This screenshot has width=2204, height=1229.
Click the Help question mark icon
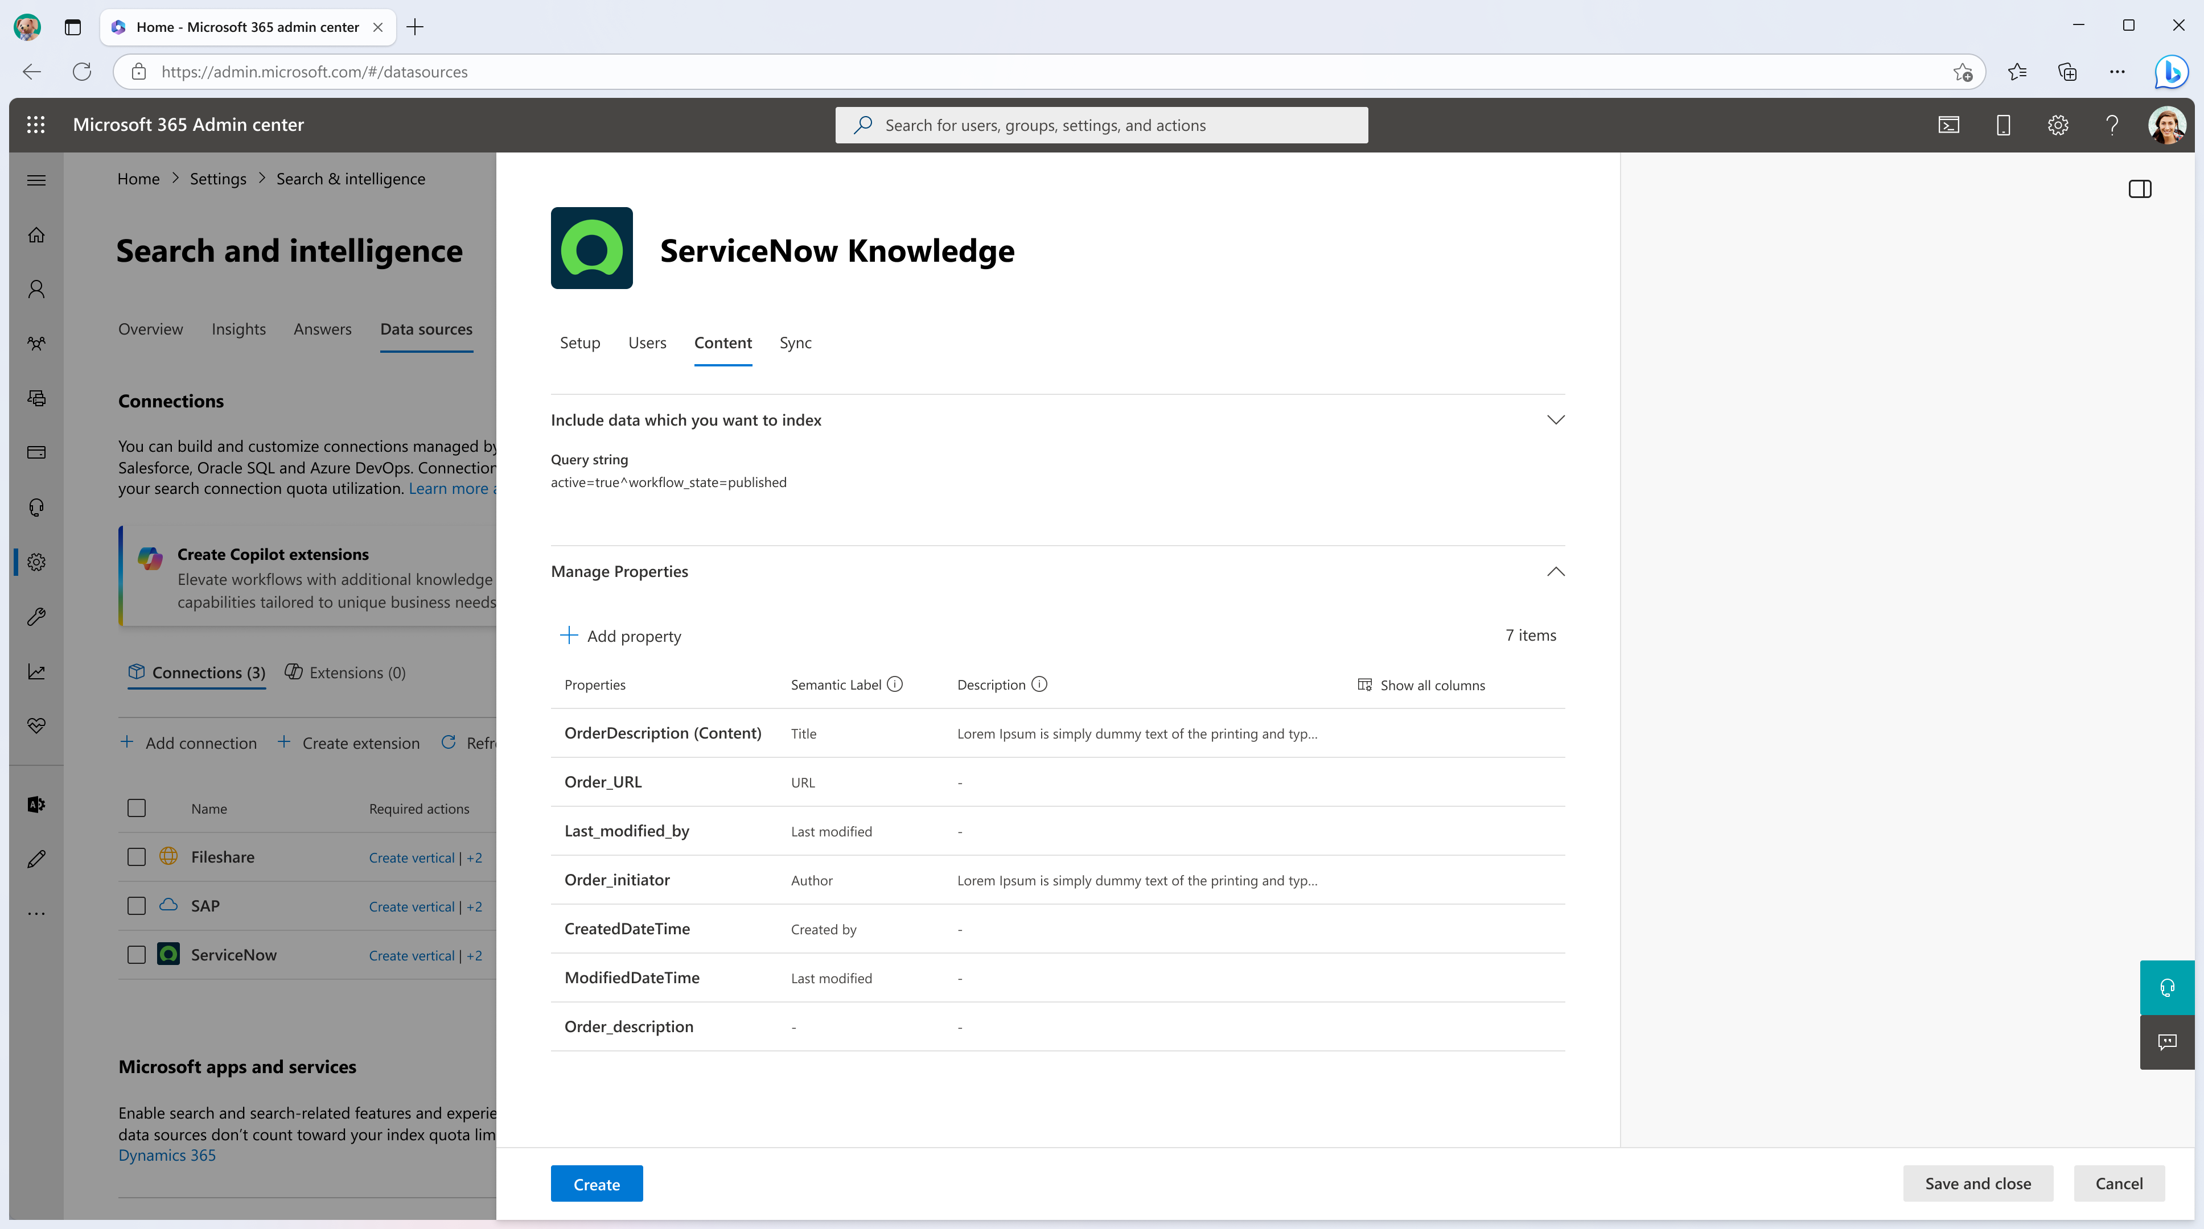[x=2110, y=124]
